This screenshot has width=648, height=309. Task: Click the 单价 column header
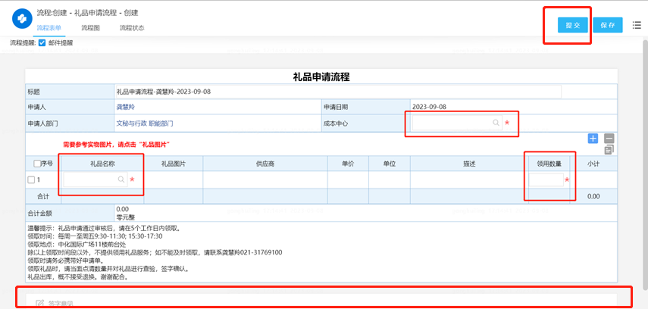348,164
